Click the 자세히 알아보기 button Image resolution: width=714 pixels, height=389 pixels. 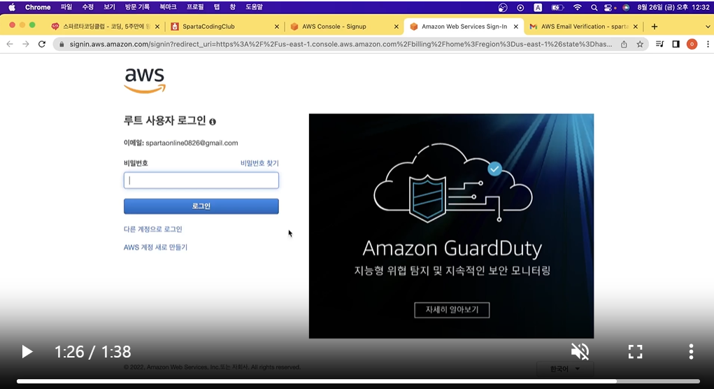pos(452,310)
